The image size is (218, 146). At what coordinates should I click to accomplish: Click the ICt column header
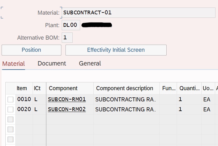click(x=37, y=88)
